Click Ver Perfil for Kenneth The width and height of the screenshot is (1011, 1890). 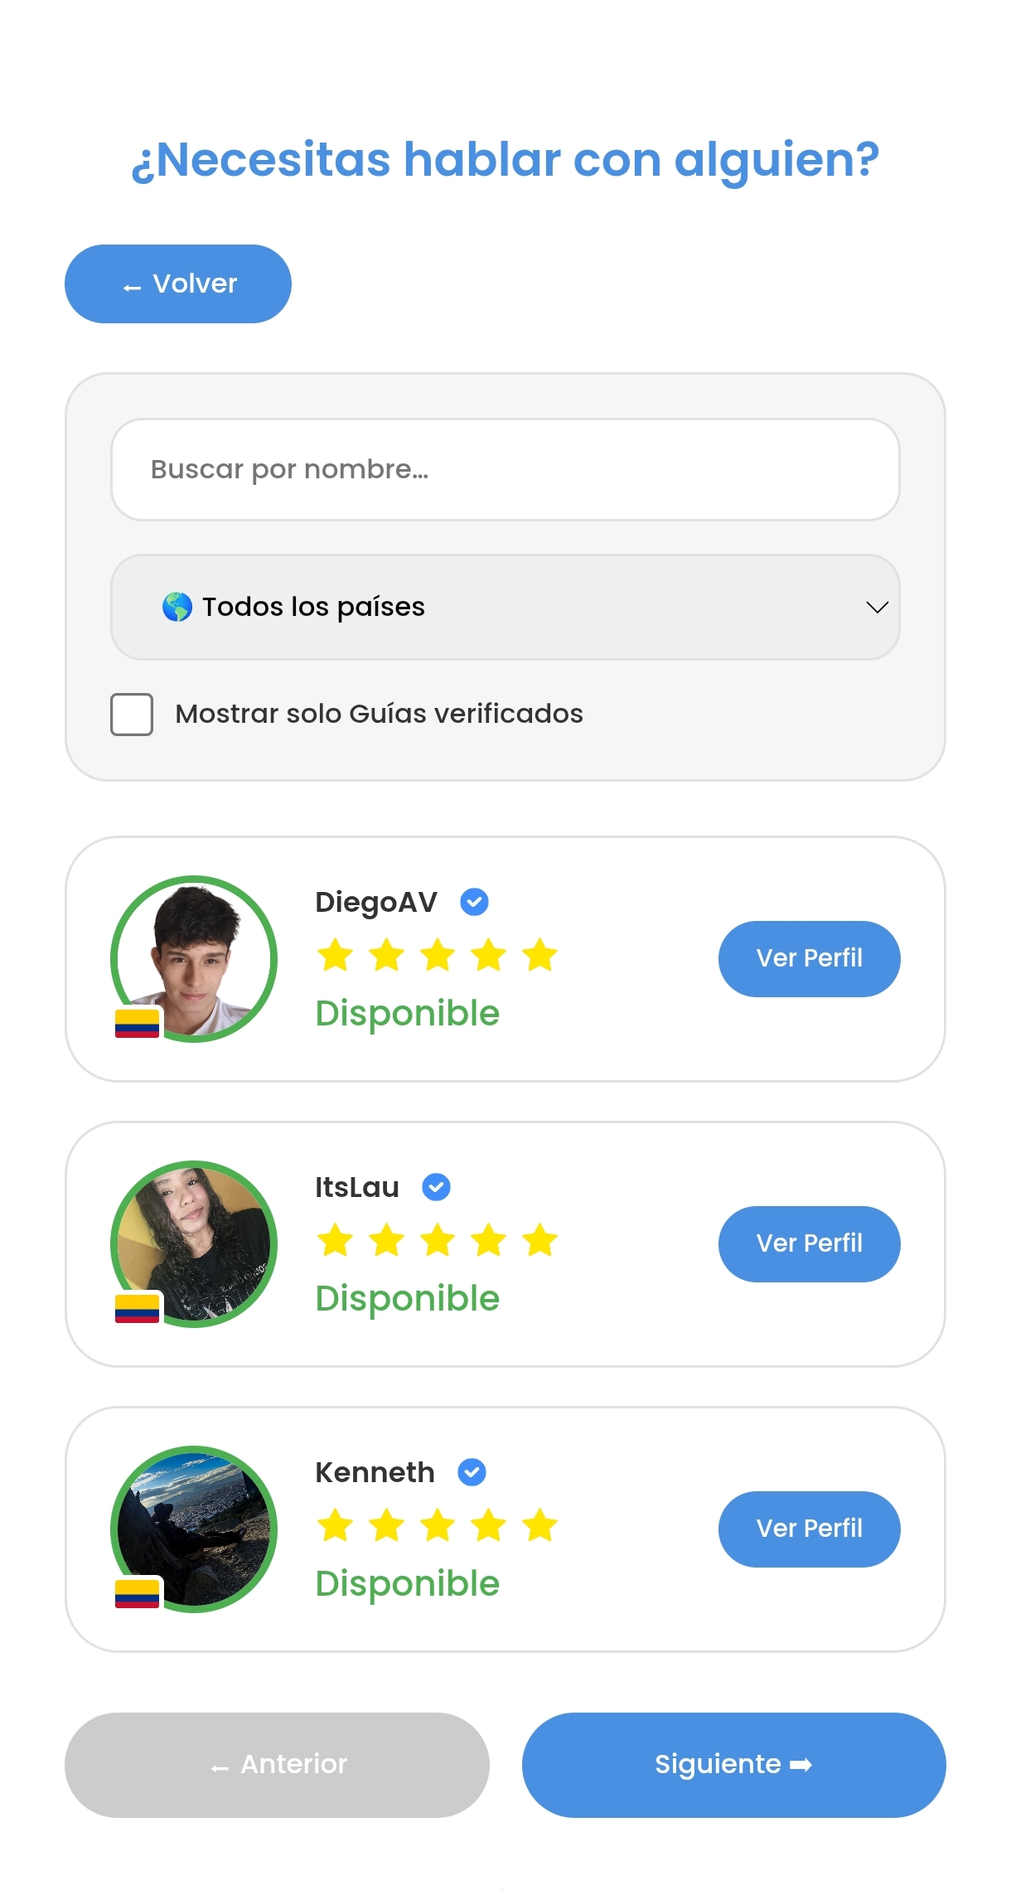coord(809,1529)
